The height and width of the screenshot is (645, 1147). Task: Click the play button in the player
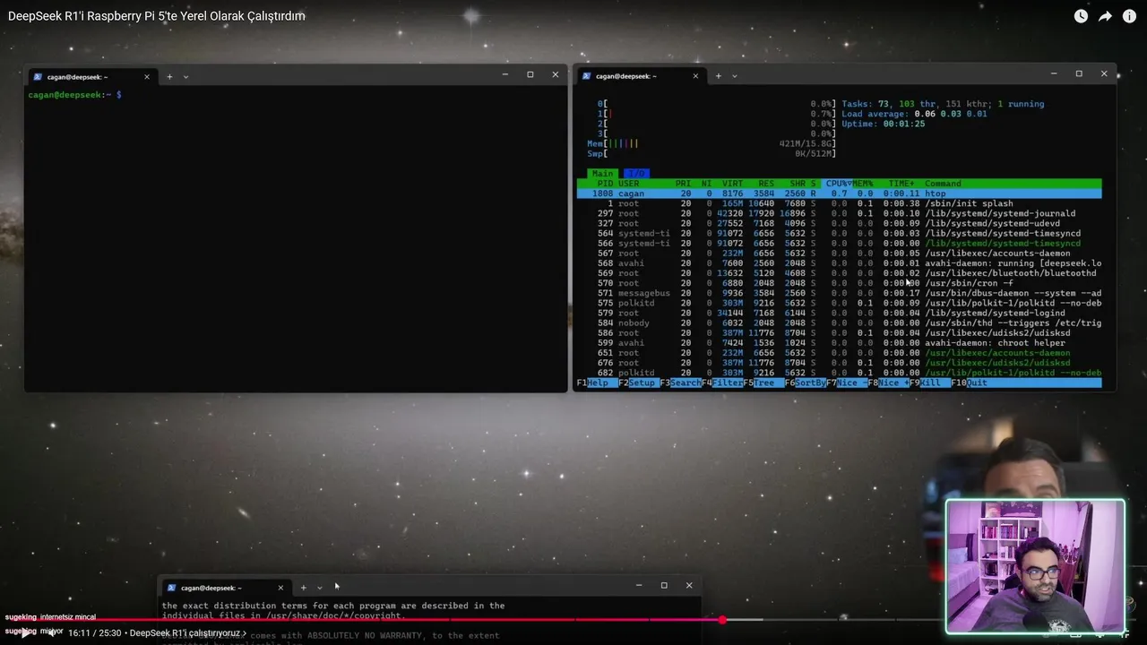26,632
